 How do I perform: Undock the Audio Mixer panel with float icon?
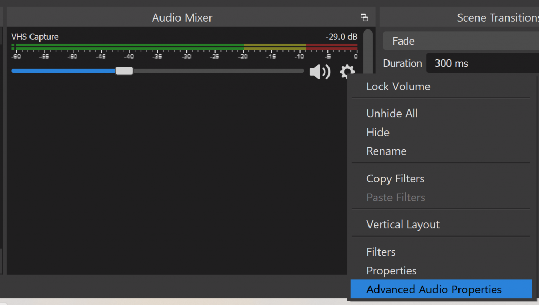point(364,17)
